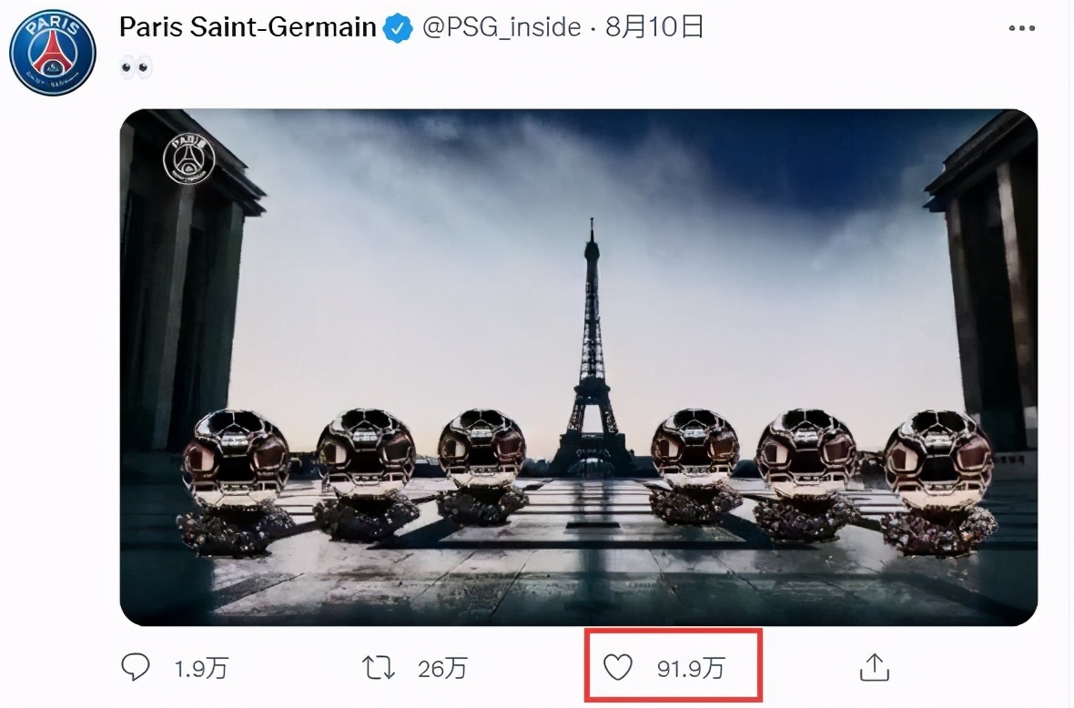Like the tweet with the heart icon

click(x=618, y=669)
